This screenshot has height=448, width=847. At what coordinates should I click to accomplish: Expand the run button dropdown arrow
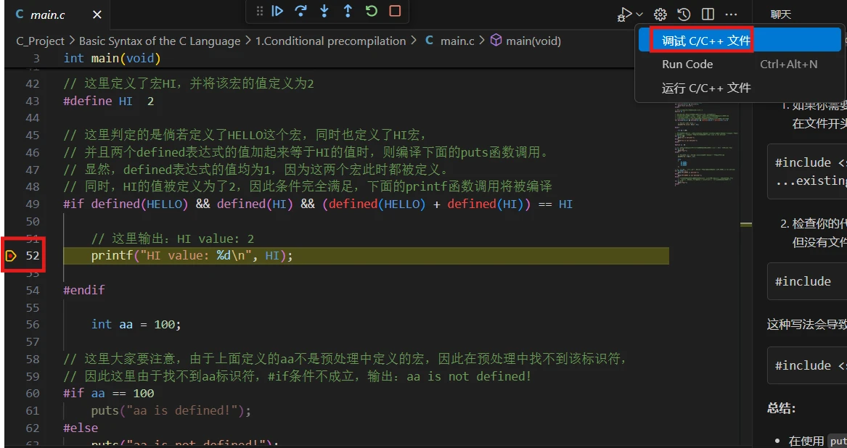640,14
